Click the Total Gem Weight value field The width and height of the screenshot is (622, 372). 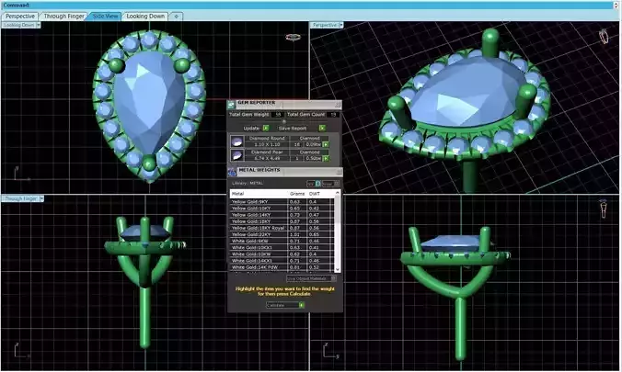pyautogui.click(x=278, y=115)
